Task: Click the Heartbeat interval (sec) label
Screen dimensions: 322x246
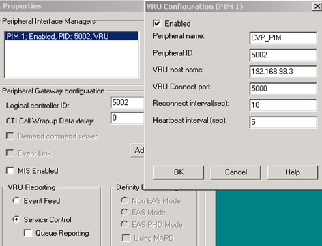Action: pos(190,120)
